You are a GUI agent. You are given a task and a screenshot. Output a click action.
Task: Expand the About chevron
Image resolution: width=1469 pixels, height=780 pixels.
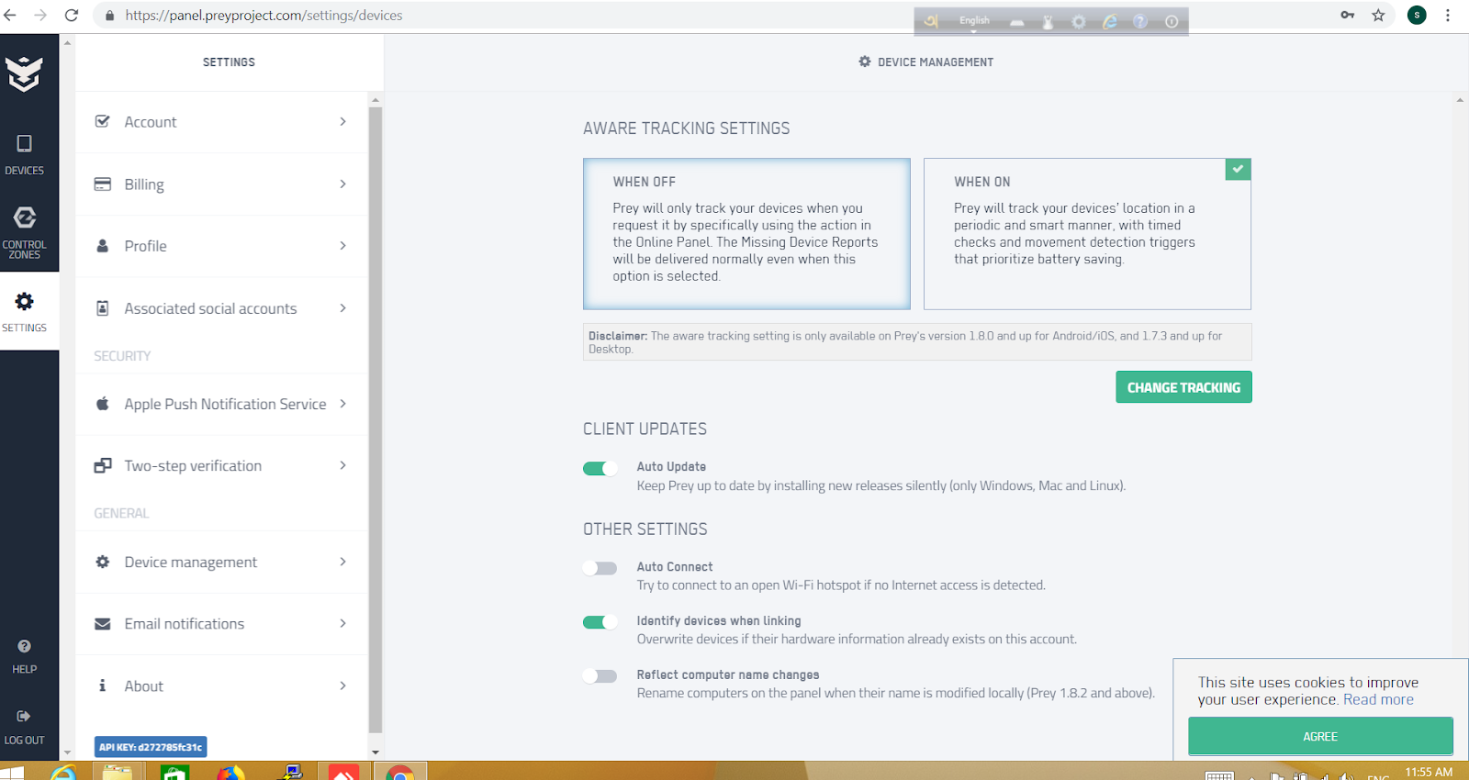[342, 685]
